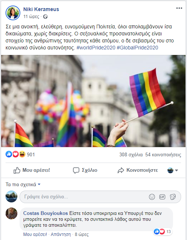The width and height of the screenshot is (187, 240).
Task: View the 54 κοινοποιήσεις shares
Action: click(163, 154)
